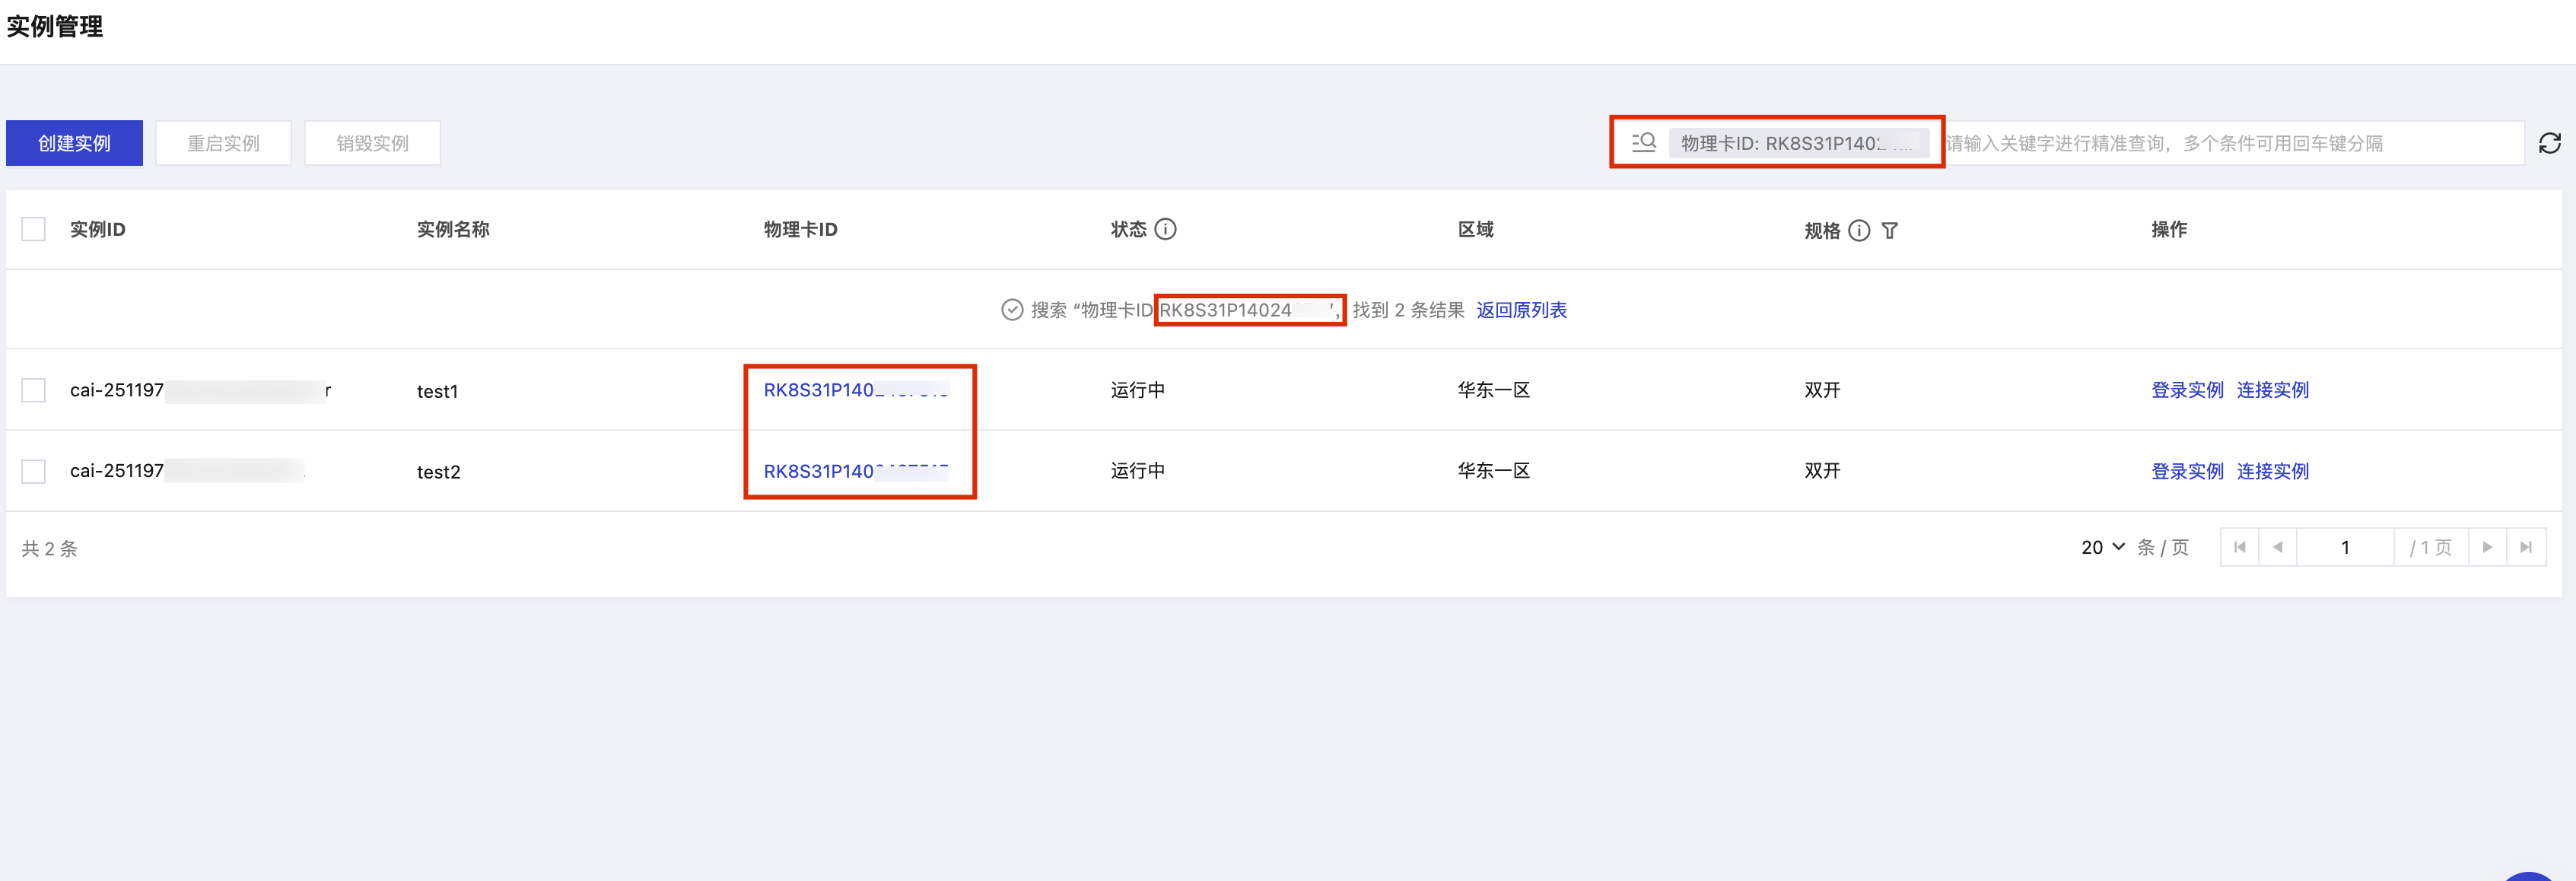Click 运行中 status in test1 row
The height and width of the screenshot is (881, 2576).
click(1138, 390)
